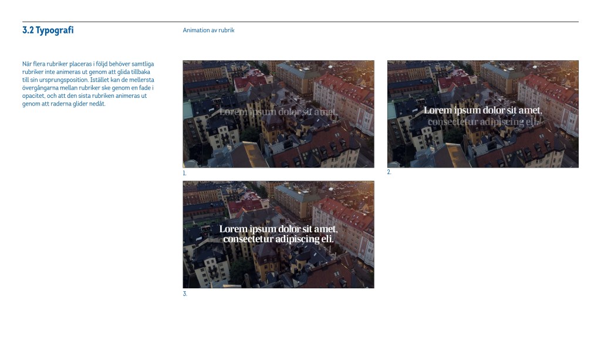Click the bold "Lorem ipsum" line in image two

(x=482, y=110)
